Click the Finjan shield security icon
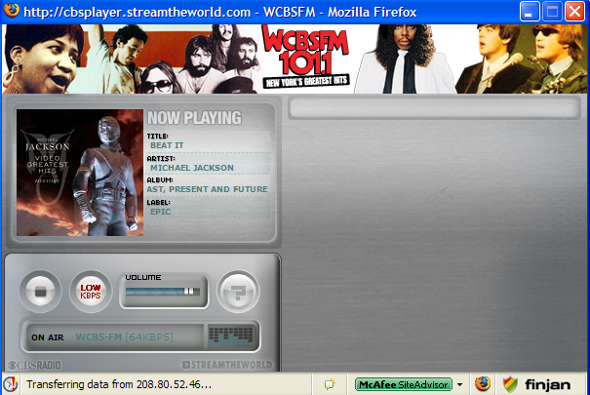 (x=510, y=384)
